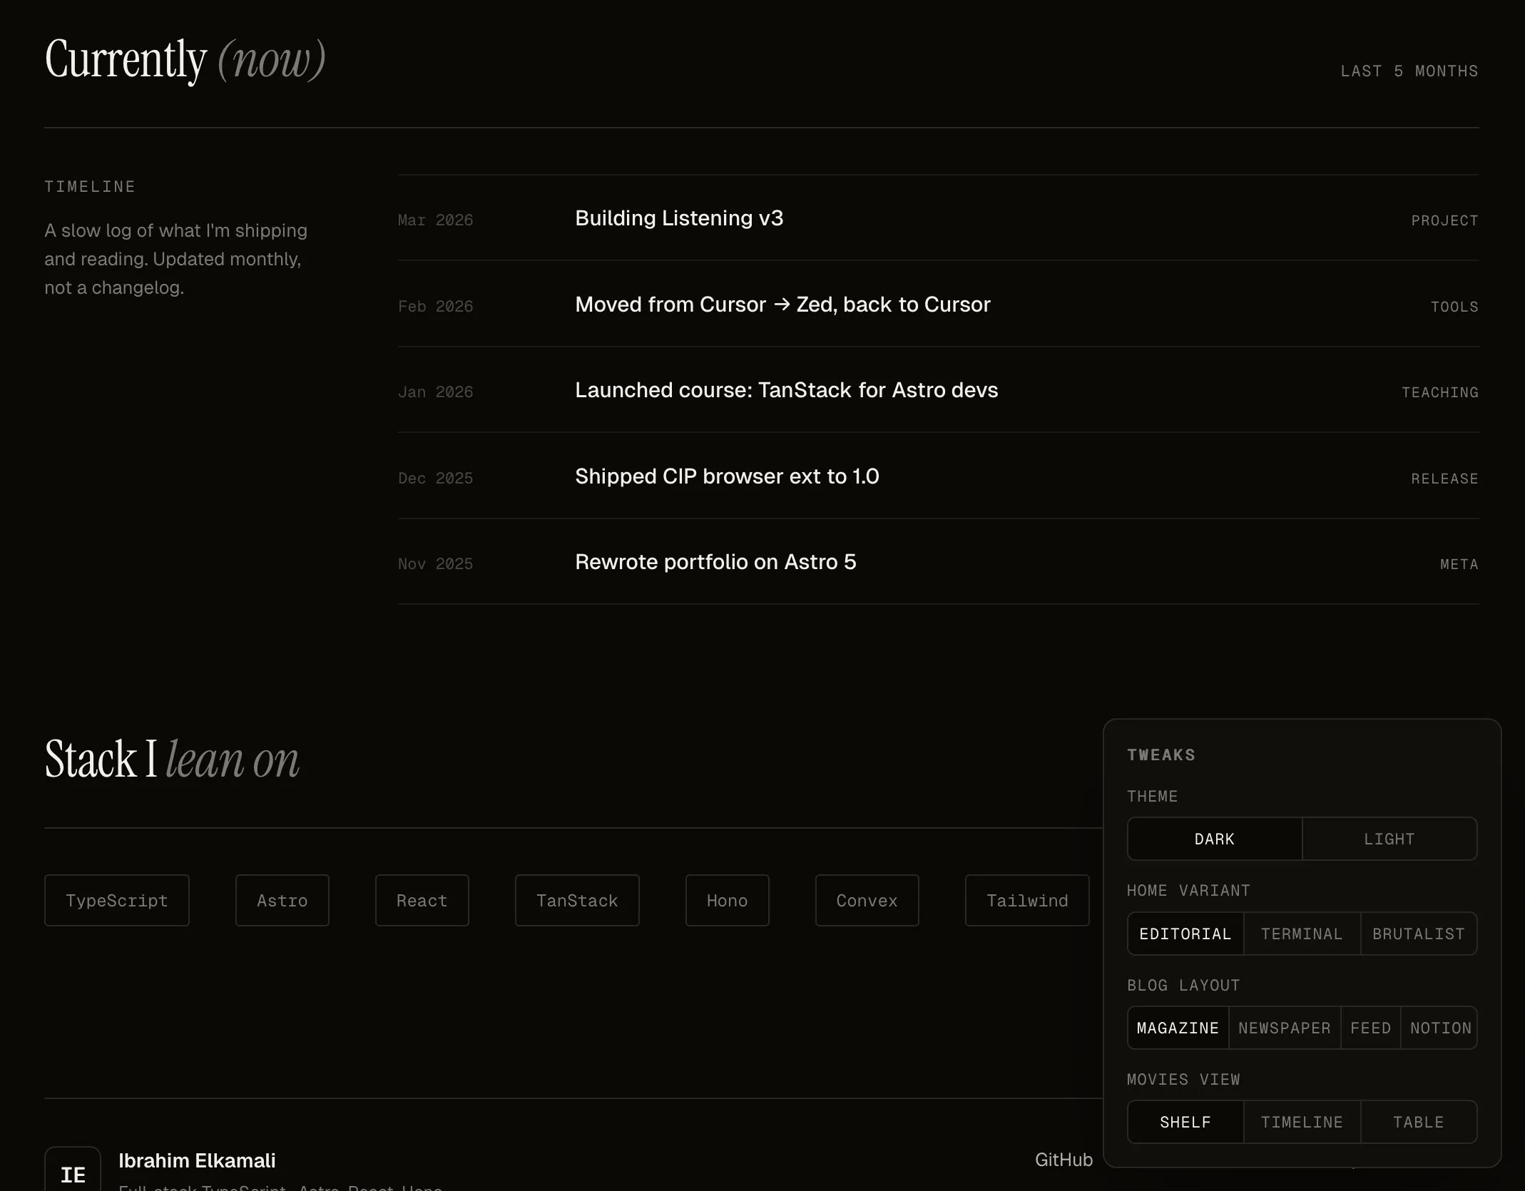
Task: Click the 'Nov 2025' date
Action: coord(435,564)
